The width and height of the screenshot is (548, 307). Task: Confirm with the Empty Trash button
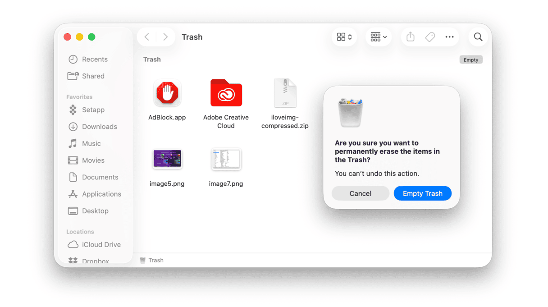point(422,193)
